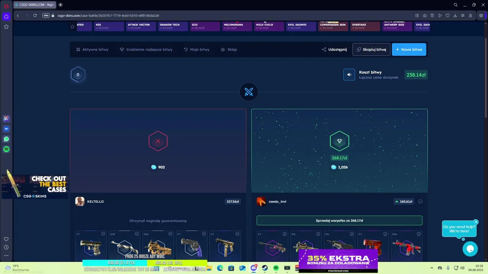Open KELTELLO's player profile
The image size is (488, 274).
(90, 202)
